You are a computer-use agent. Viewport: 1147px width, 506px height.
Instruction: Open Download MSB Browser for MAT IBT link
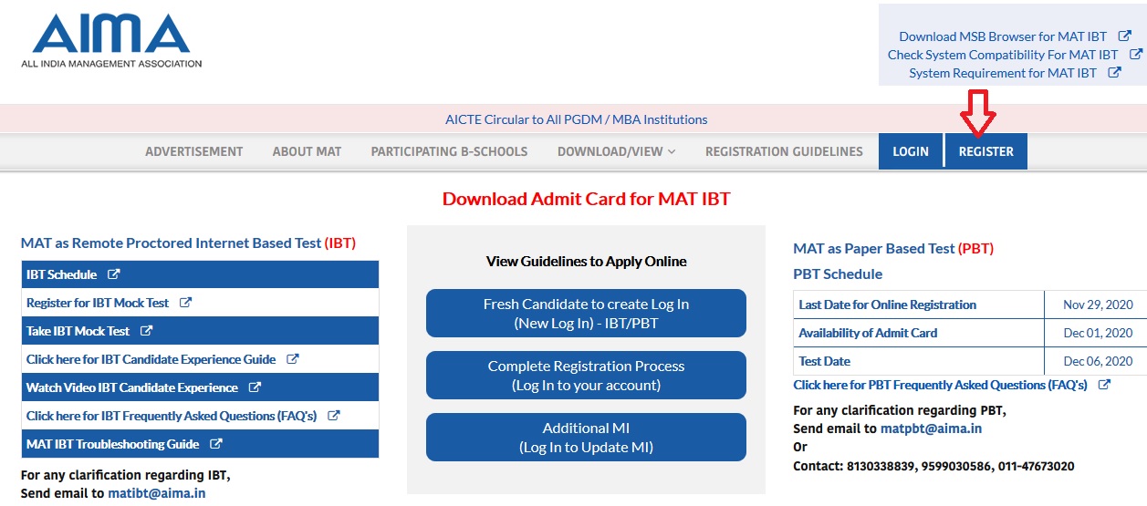coord(1003,36)
